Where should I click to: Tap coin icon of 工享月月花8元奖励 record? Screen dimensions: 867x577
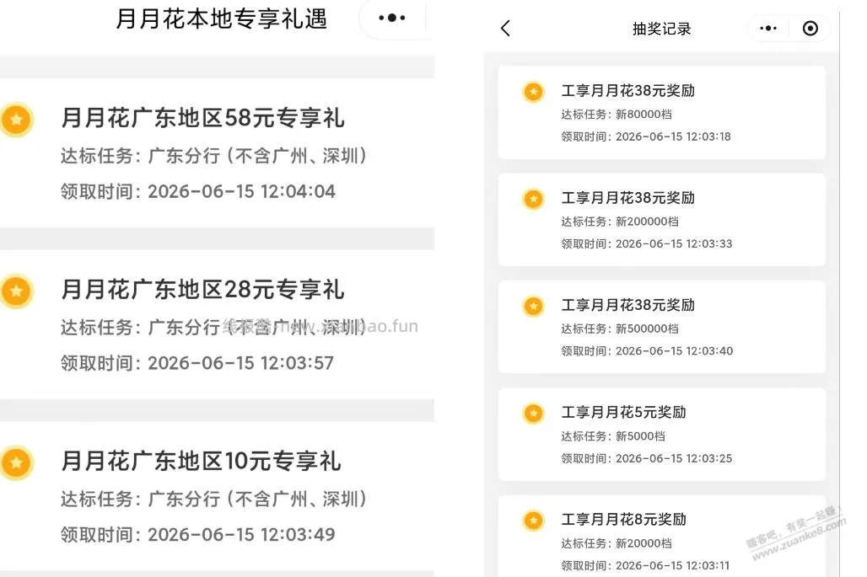(534, 520)
